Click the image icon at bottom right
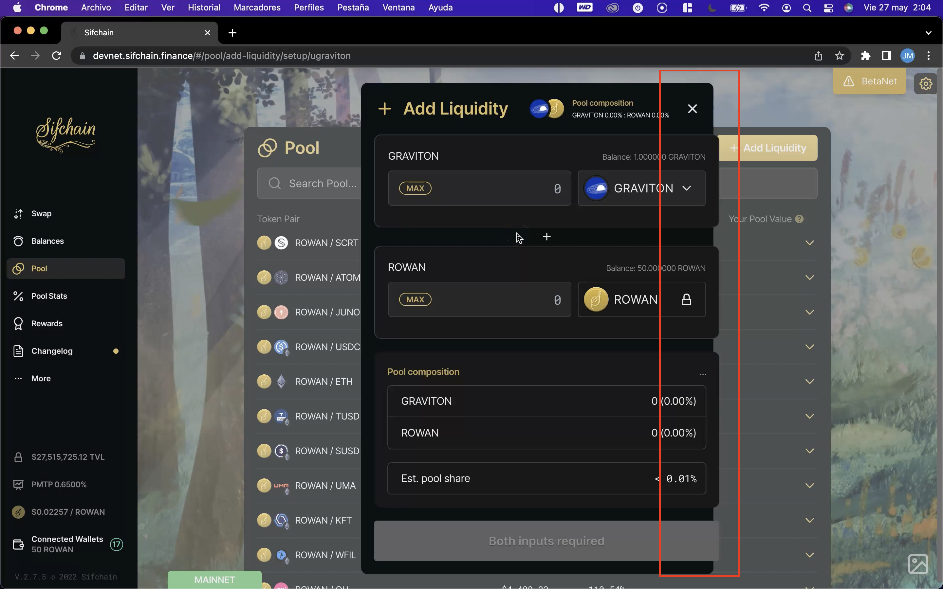Screen dimensions: 943x589 point(918,564)
